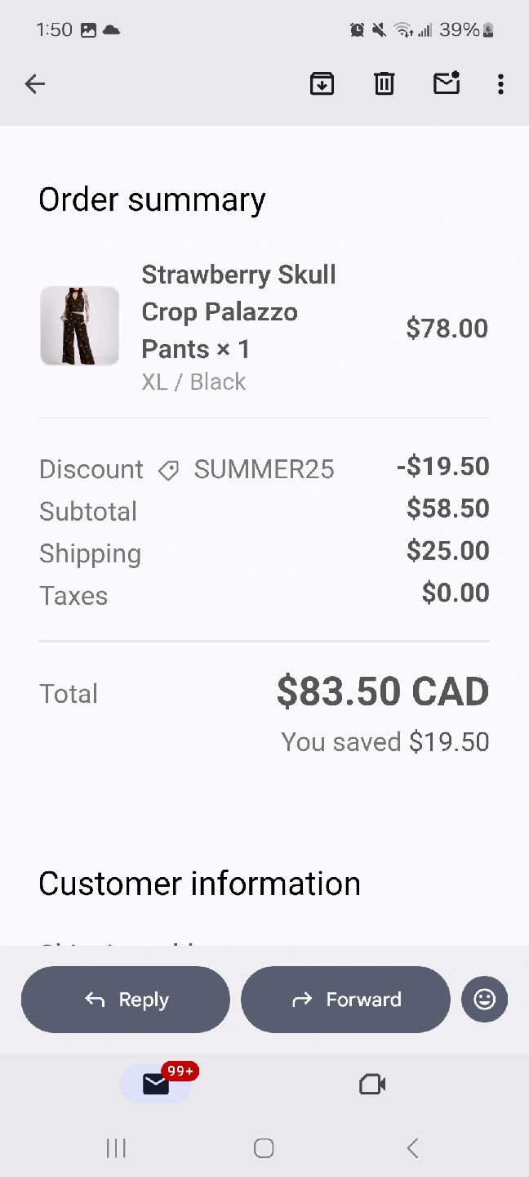Tap the SUMMER25 discount tag icon
This screenshot has width=529, height=1177.
(168, 470)
